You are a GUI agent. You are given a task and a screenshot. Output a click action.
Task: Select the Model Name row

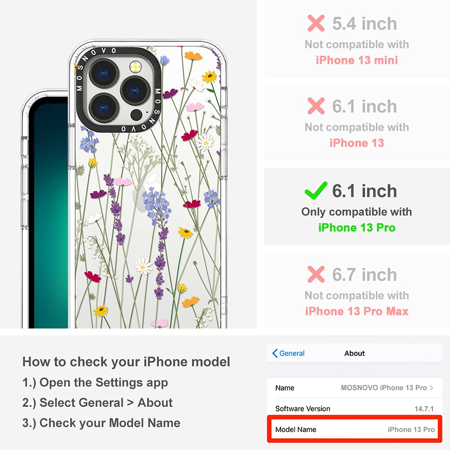pos(355,429)
